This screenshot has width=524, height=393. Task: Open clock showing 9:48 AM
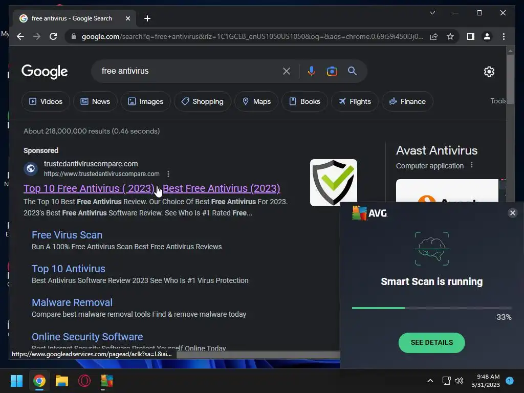click(x=486, y=381)
